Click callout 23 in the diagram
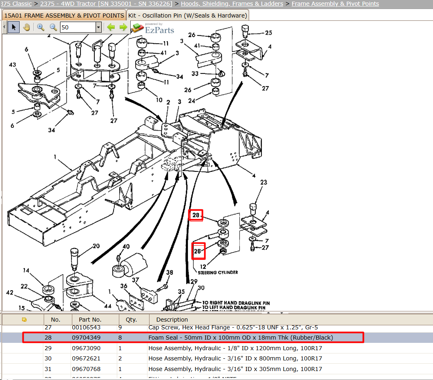The width and height of the screenshot is (433, 380). [264, 182]
